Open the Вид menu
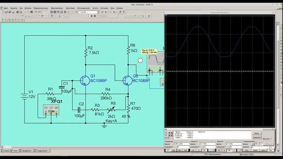 (x=21, y=8)
